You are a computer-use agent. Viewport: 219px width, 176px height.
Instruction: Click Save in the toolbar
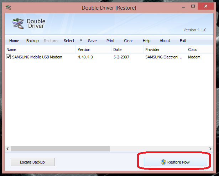[92, 41]
